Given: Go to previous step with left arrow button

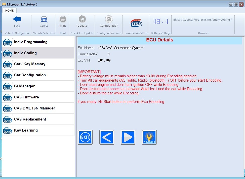Looking at the screenshot, I should click(x=107, y=137).
